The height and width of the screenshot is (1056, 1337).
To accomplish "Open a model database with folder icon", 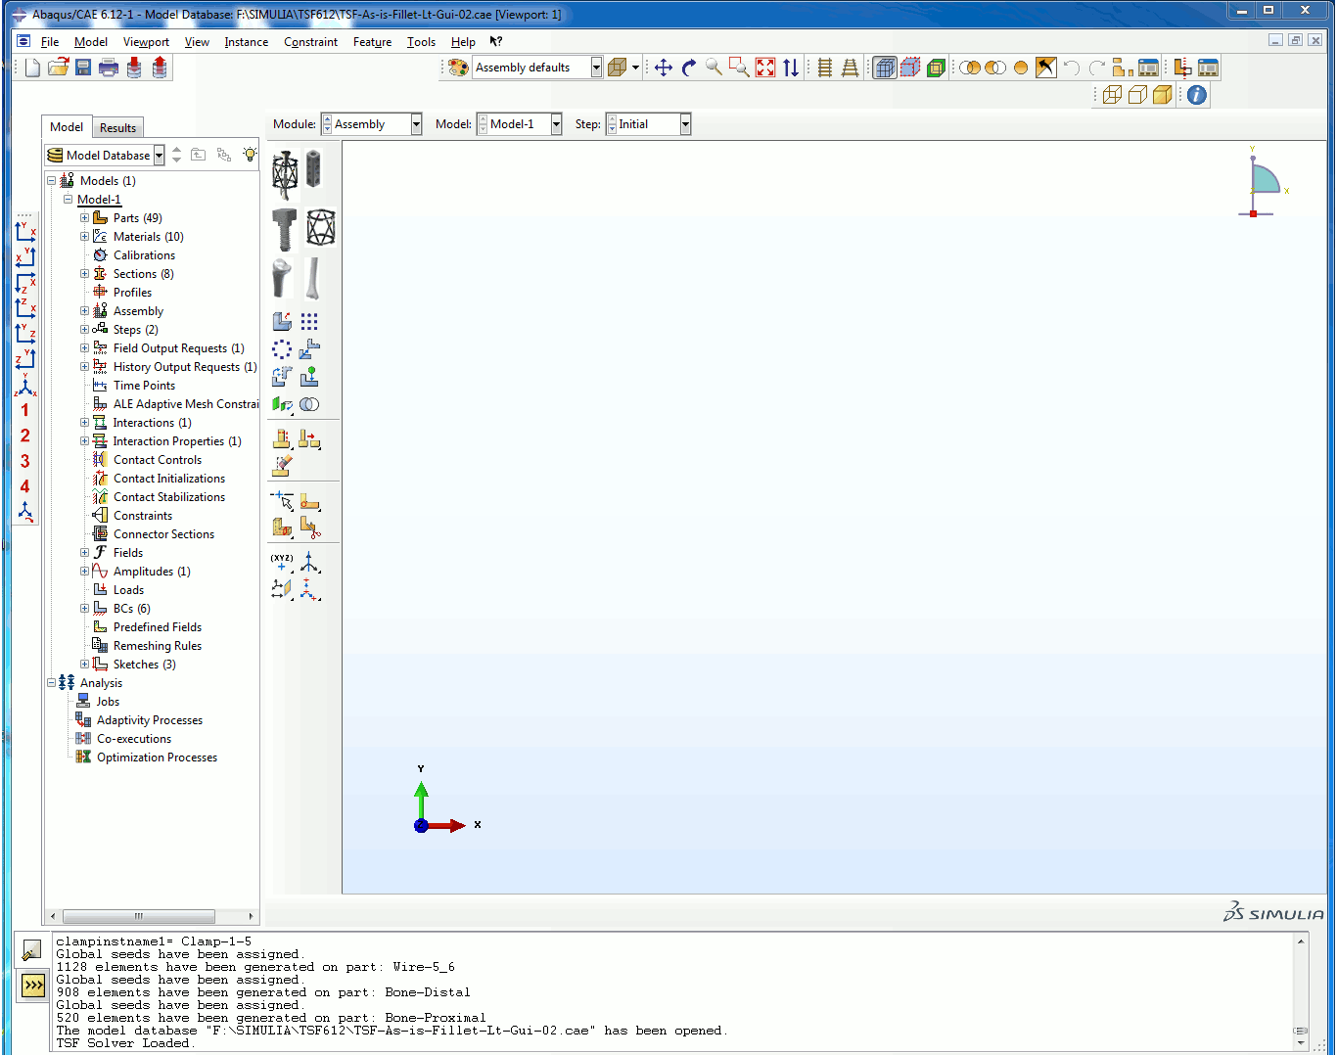I will point(59,68).
